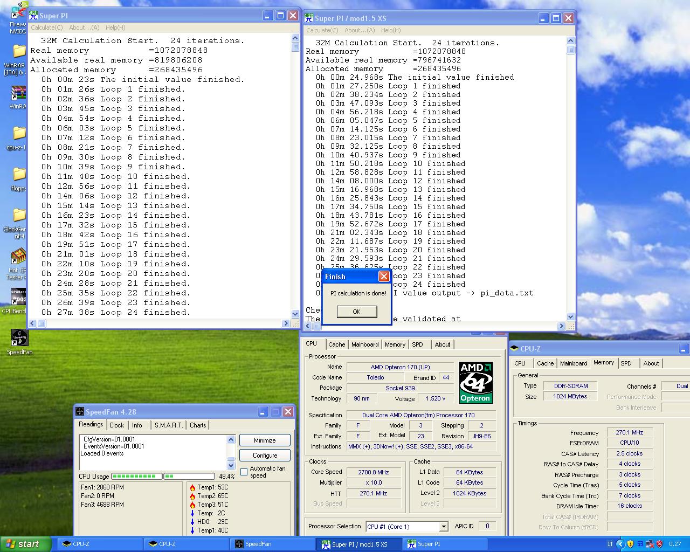This screenshot has height=552, width=690.
Task: Click scroll-right arrow in Super PI window
Action: point(286,323)
